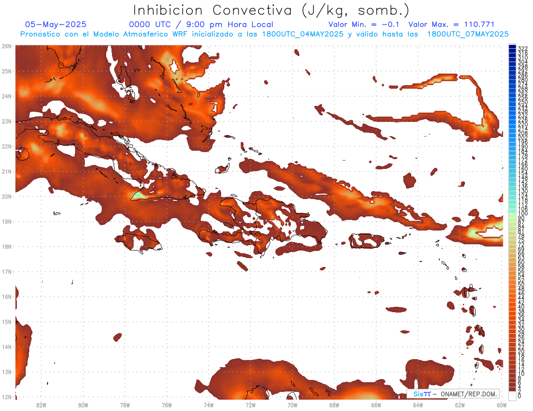Screen dimensions: 533x411
Task: Click the '17N' latitude label
Action: pos(7,271)
